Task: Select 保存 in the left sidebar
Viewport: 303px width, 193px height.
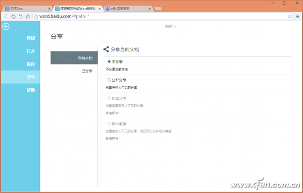Action: [x=21, y=64]
